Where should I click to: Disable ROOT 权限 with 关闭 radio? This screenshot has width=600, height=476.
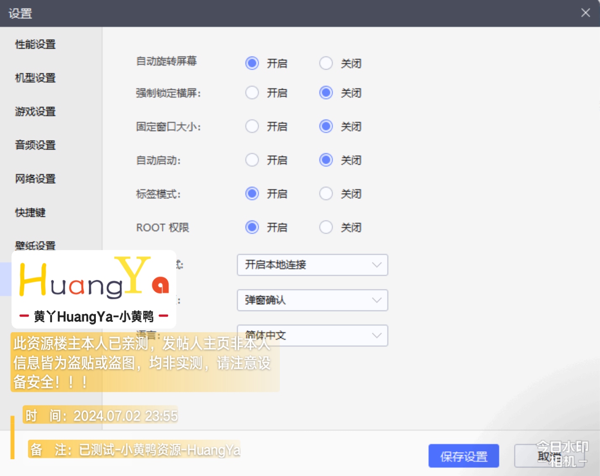[x=326, y=227]
